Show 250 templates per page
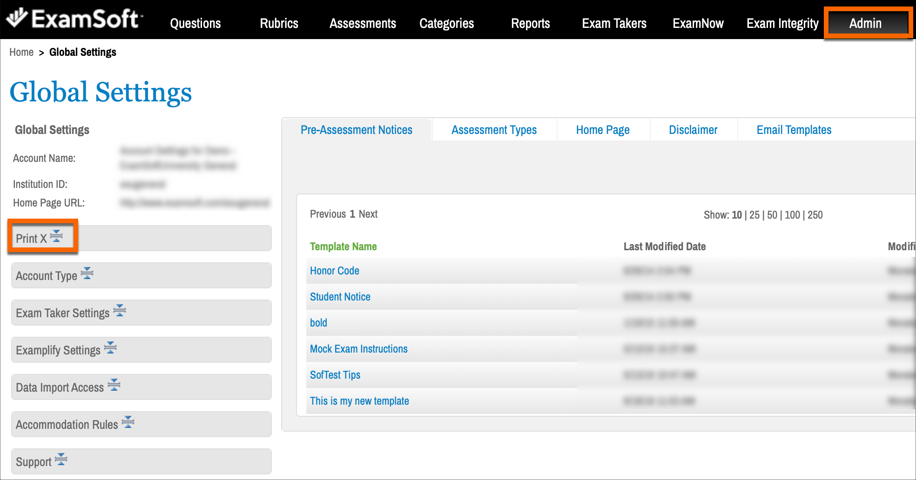Viewport: 916px width, 480px height. (x=815, y=215)
